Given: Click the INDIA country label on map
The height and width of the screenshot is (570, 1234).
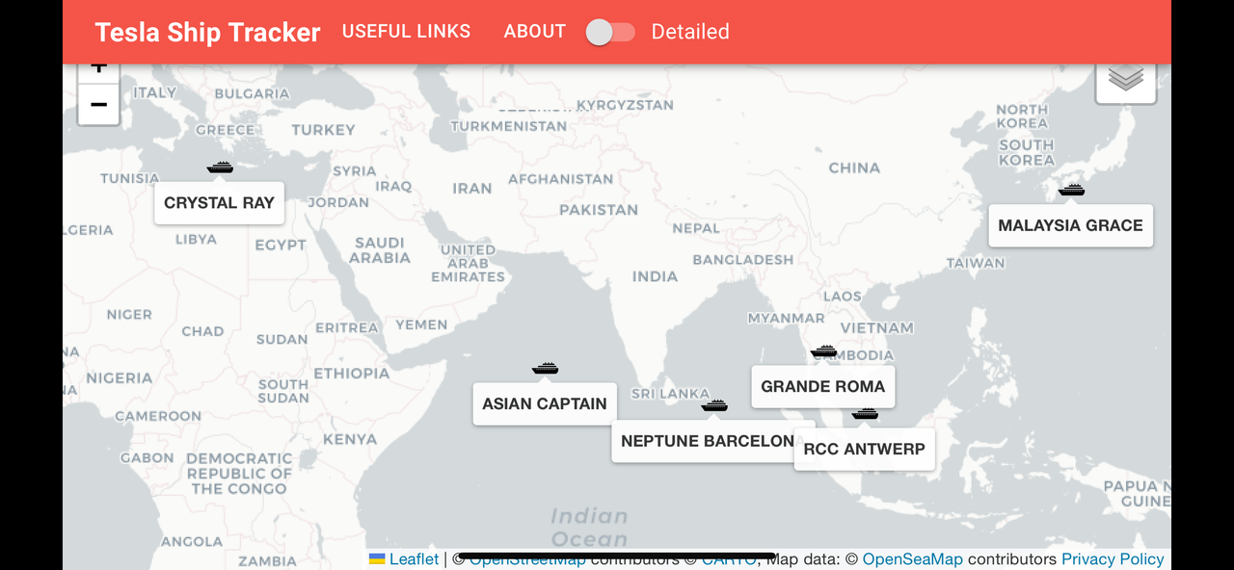Looking at the screenshot, I should coord(655,276).
